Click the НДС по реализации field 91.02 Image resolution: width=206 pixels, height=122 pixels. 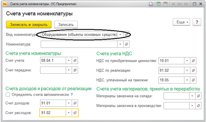(x=171, y=70)
